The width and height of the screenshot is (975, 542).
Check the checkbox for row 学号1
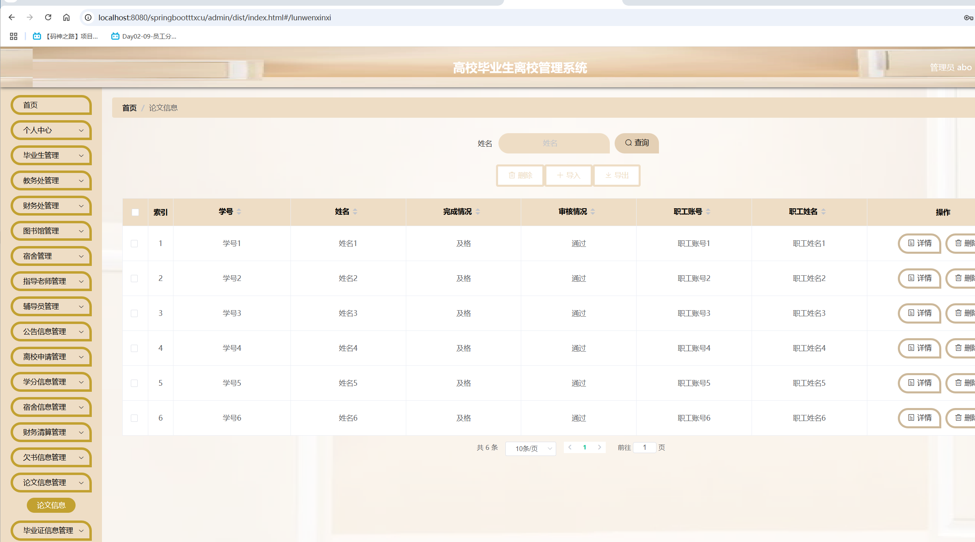[134, 244]
